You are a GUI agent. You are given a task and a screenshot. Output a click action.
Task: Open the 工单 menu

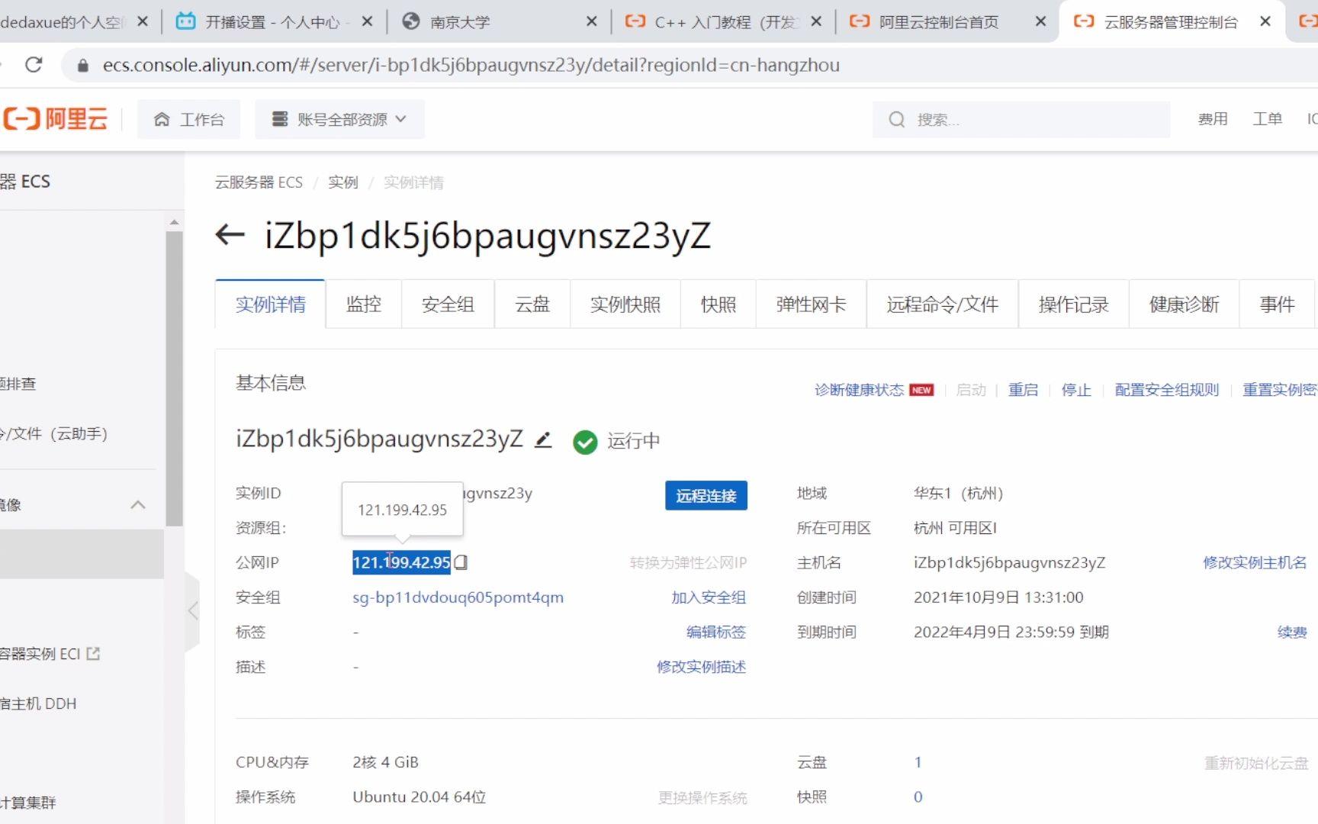(x=1267, y=119)
